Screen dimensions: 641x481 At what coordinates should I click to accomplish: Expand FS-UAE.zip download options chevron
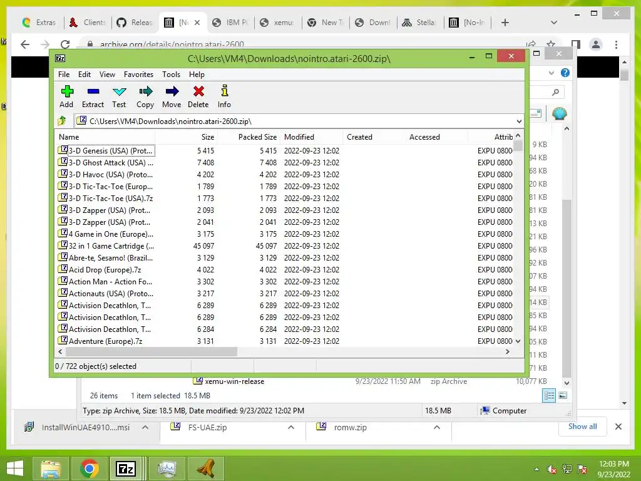[x=291, y=427]
